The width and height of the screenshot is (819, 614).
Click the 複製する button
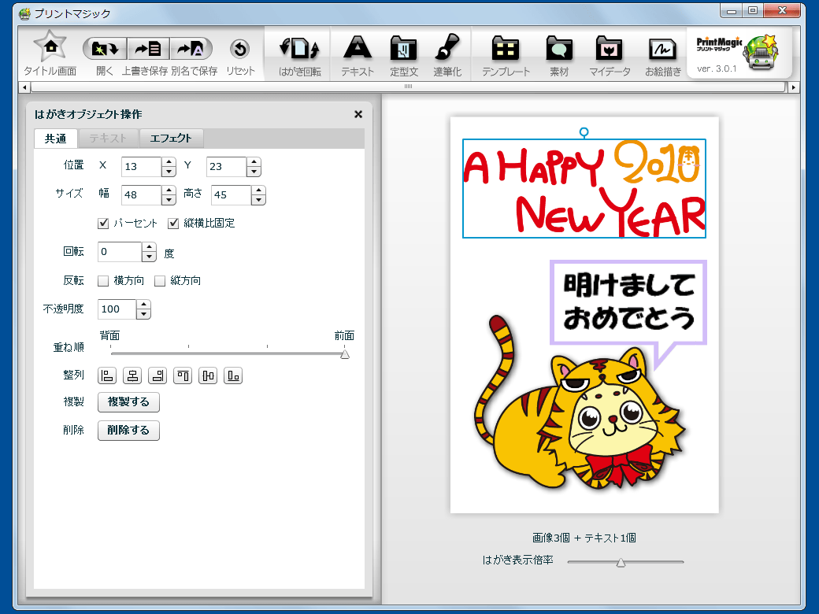tap(128, 402)
